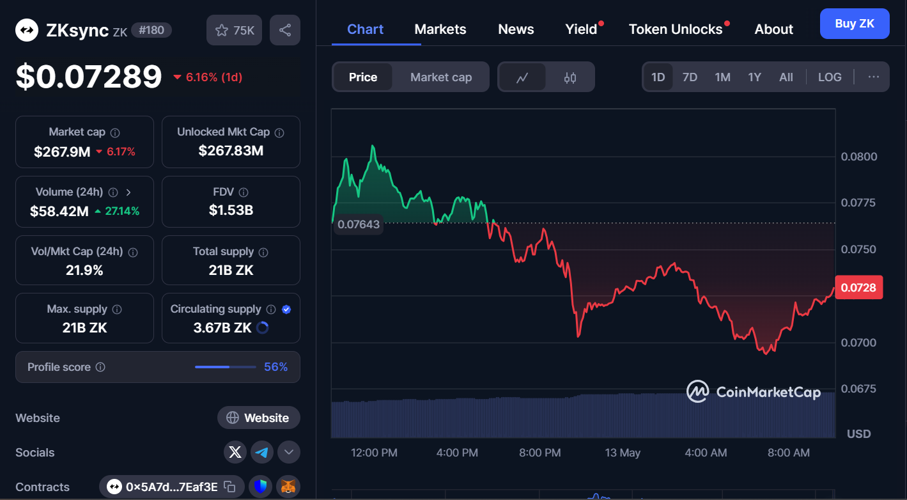Show FDV info icon
The image size is (907, 500).
[x=243, y=192]
